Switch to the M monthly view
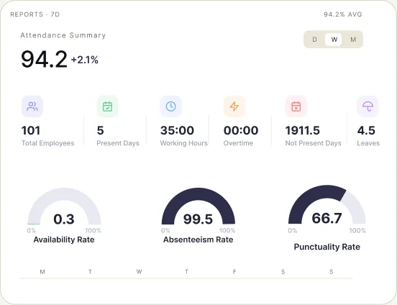This screenshot has height=305, width=397. pos(353,40)
